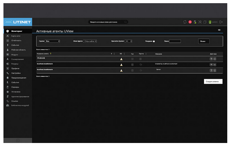
Task: Click the refresh icon in top bar
Action: coord(185,22)
